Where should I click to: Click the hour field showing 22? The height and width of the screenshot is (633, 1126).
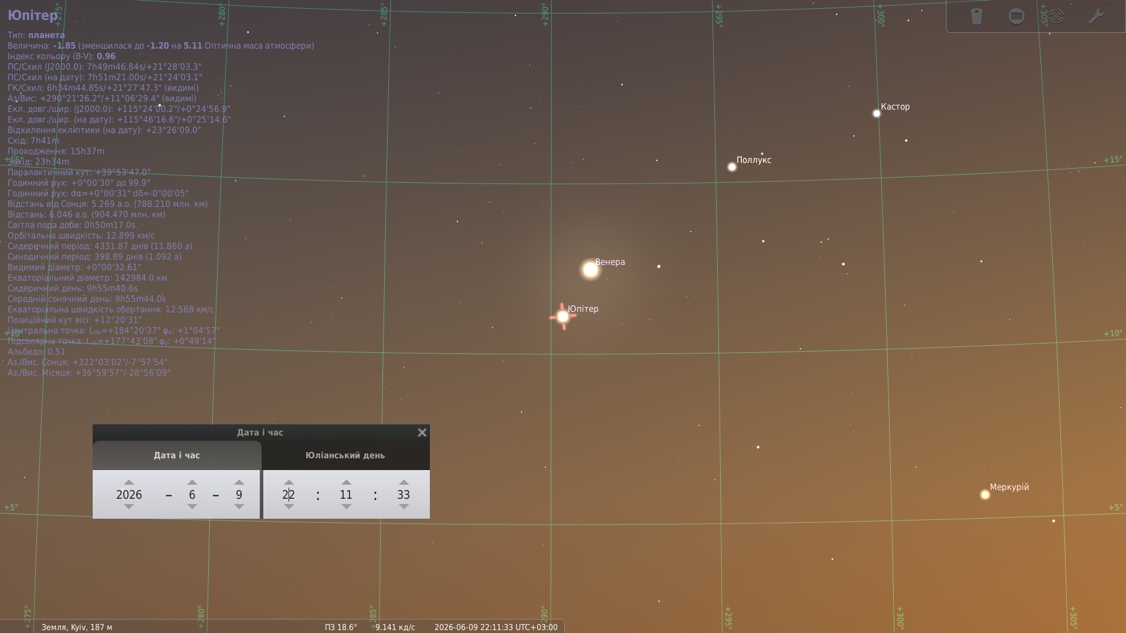(289, 495)
